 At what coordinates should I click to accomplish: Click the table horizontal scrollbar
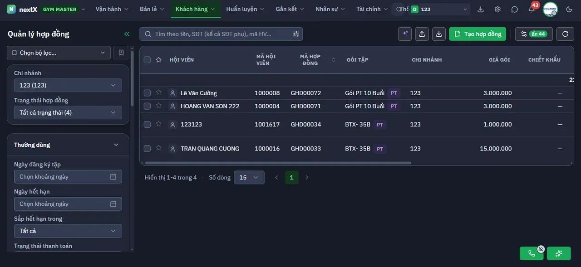click(278, 163)
